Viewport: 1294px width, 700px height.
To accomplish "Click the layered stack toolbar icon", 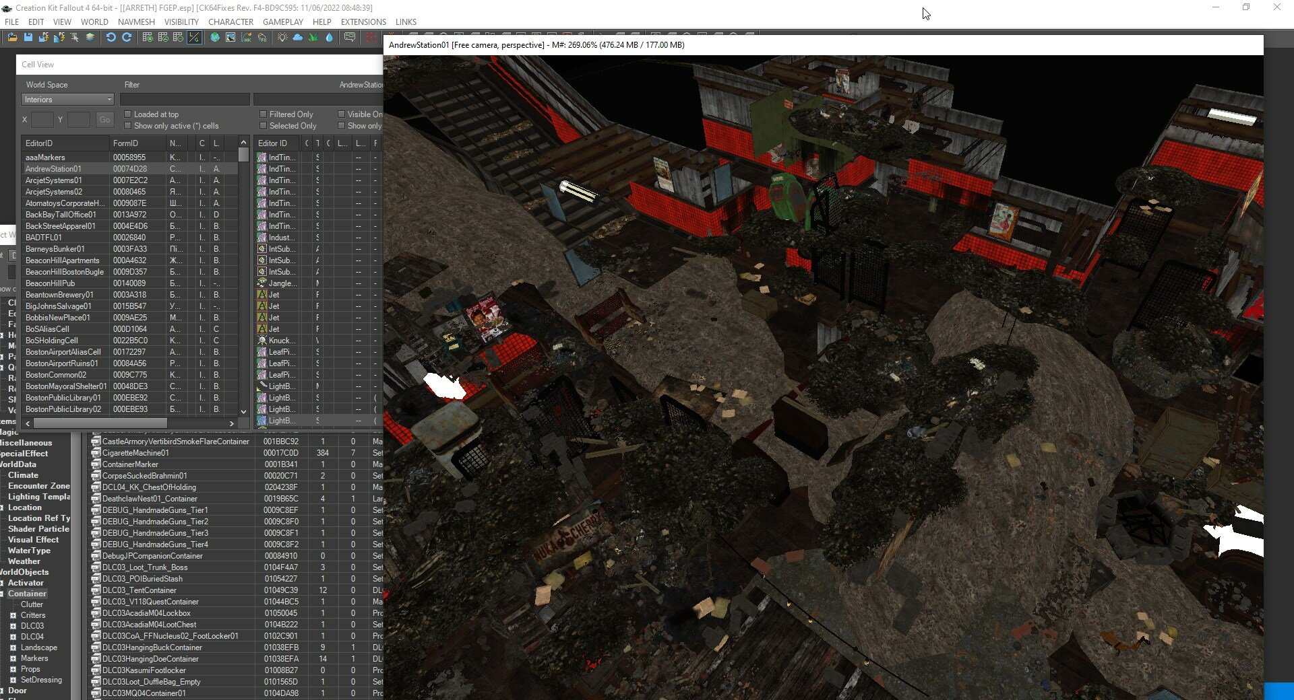I will (90, 38).
